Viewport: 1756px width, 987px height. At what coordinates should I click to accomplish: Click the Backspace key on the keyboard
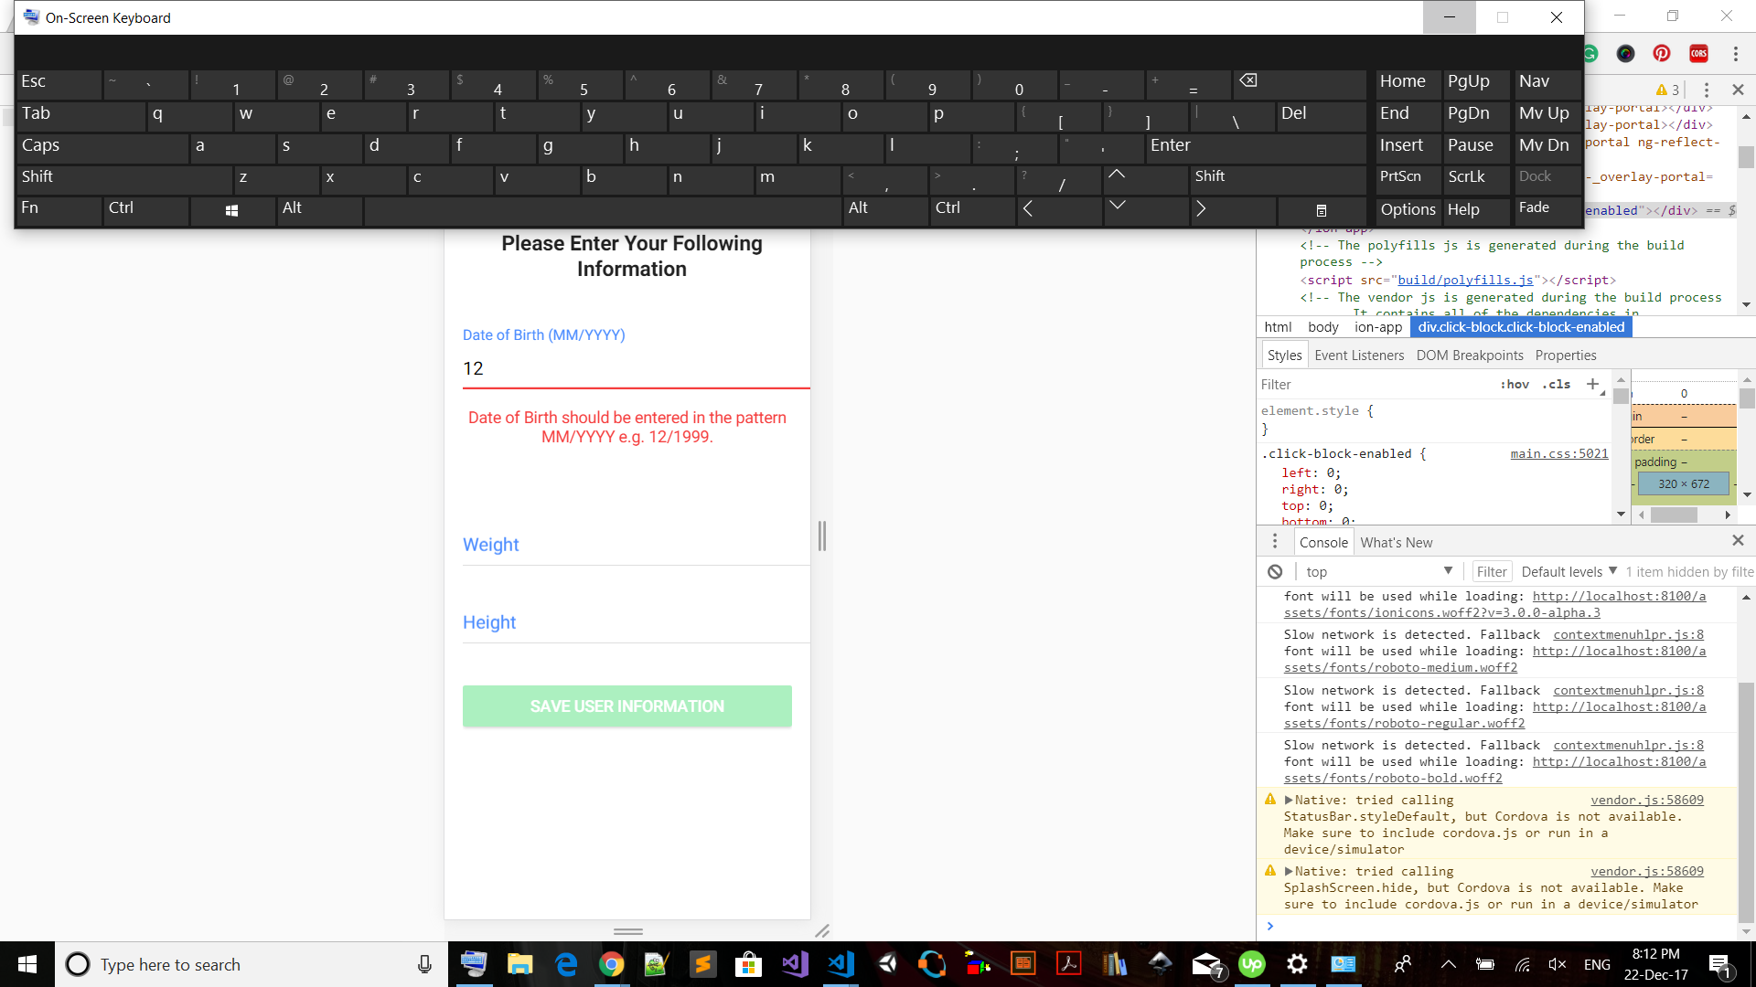click(1300, 84)
